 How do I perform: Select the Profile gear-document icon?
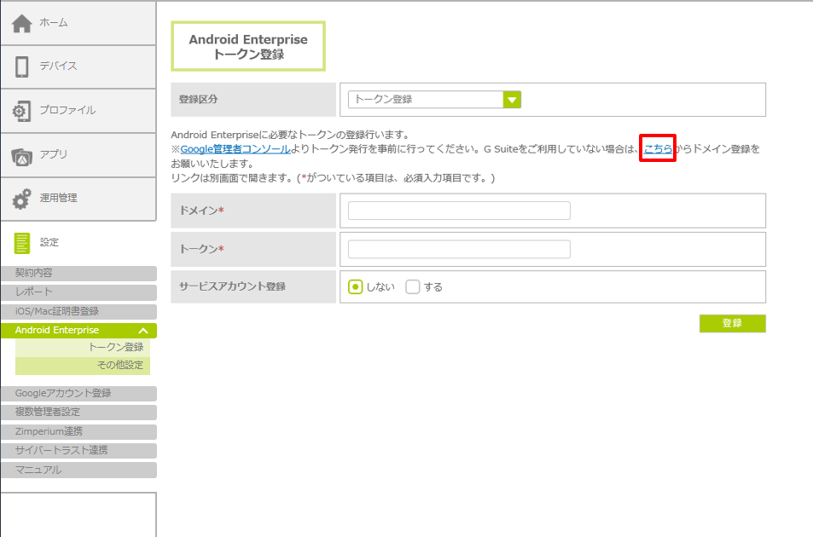pos(22,111)
